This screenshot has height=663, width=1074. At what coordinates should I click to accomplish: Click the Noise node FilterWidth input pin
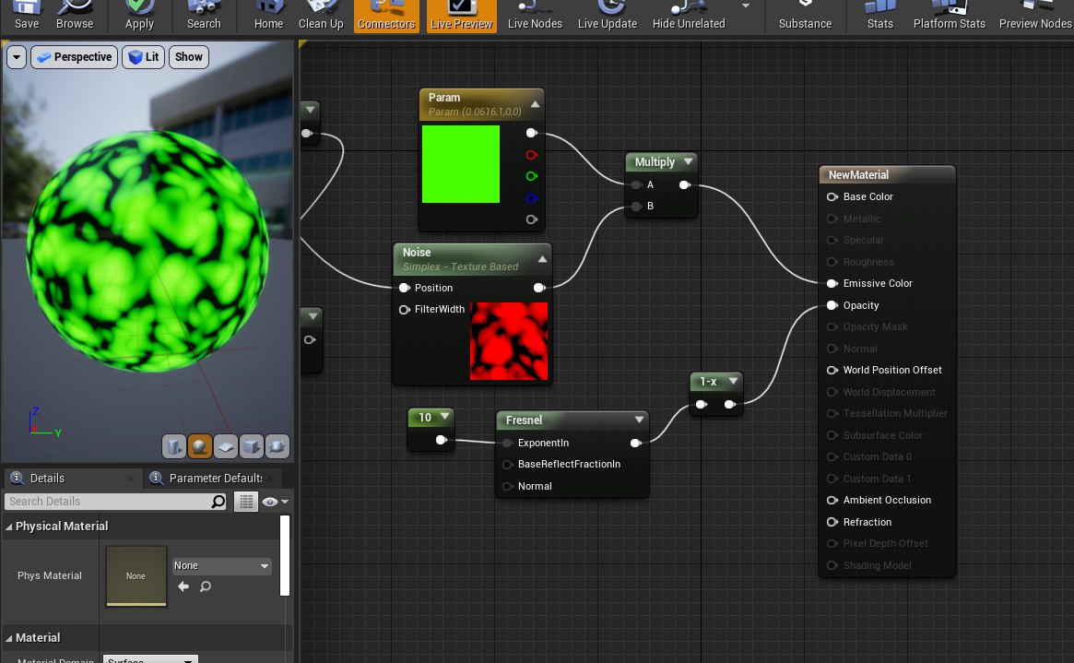pos(404,310)
